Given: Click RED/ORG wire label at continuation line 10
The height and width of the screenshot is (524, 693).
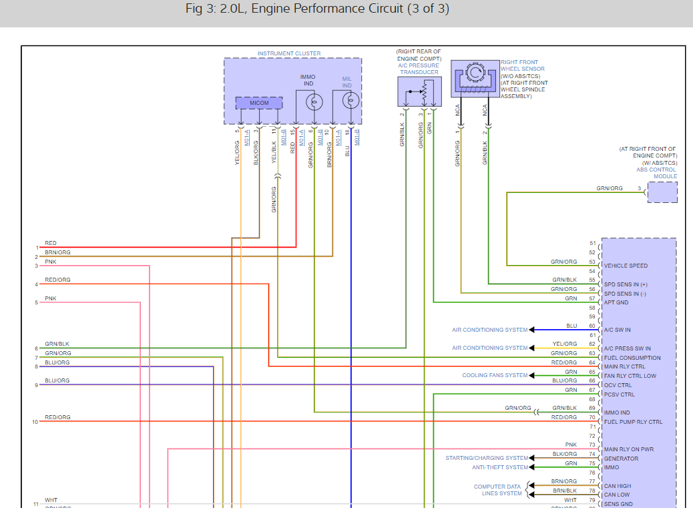Looking at the screenshot, I should tap(57, 417).
